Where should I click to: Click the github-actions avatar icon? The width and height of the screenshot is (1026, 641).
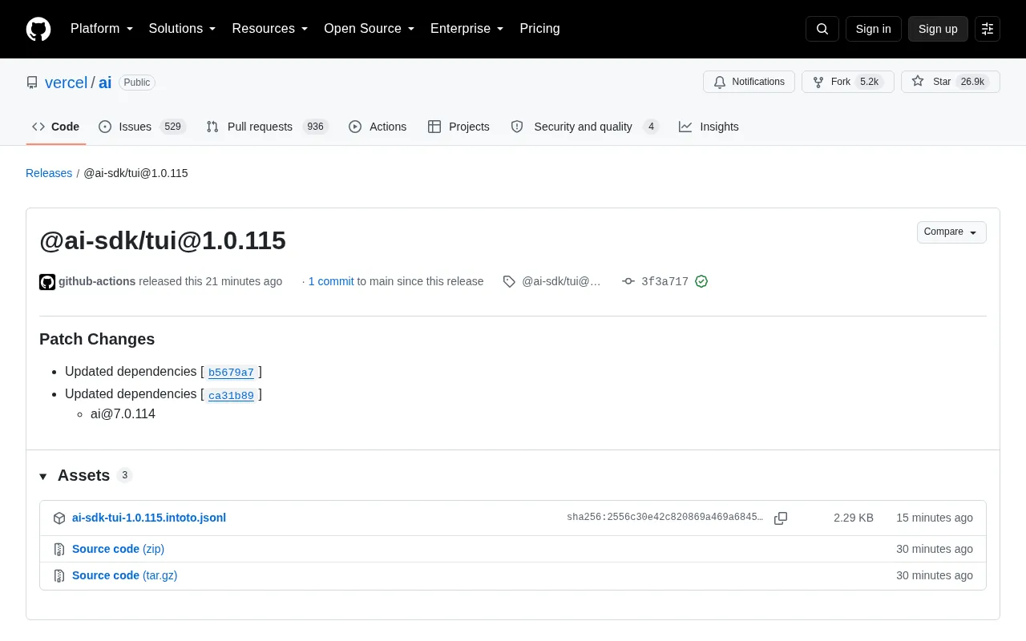[x=47, y=282]
